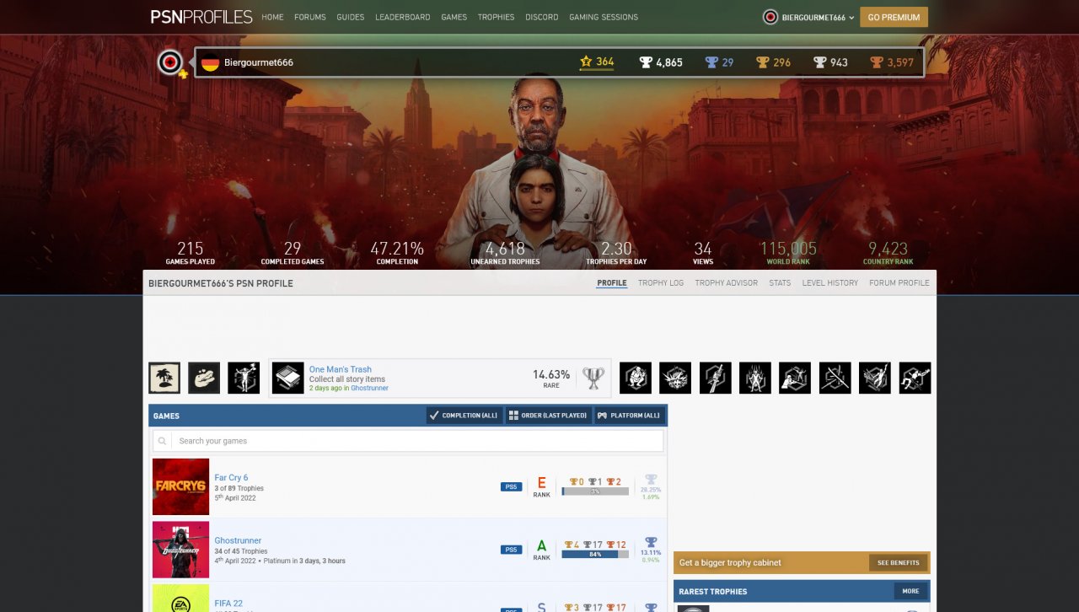Click the German flag icon in profile bar
This screenshot has height=612, width=1079.
tap(210, 62)
